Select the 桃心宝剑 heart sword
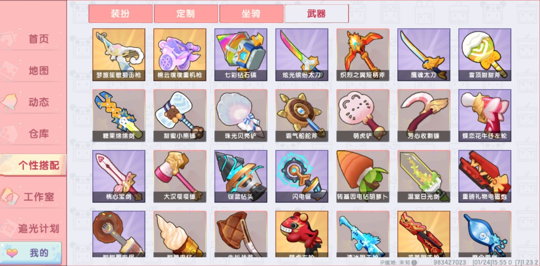This screenshot has height=266, width=540. pos(119,176)
